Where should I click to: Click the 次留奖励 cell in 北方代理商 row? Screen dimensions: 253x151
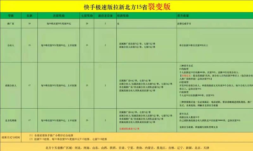point(59,120)
